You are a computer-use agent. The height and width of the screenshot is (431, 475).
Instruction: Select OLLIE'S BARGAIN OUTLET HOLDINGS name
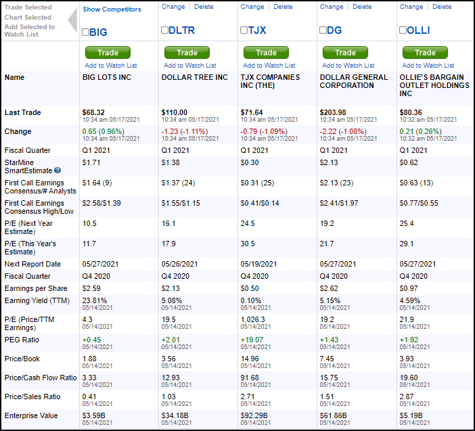pyautogui.click(x=434, y=85)
